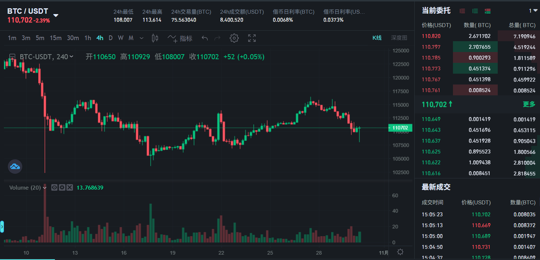Open chart settings gear icon
This screenshot has height=260, width=540.
[234, 38]
